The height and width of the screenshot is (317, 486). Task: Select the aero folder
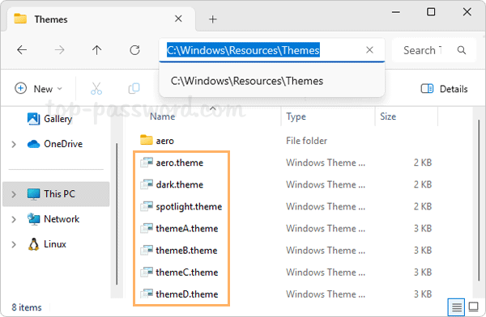click(x=157, y=141)
